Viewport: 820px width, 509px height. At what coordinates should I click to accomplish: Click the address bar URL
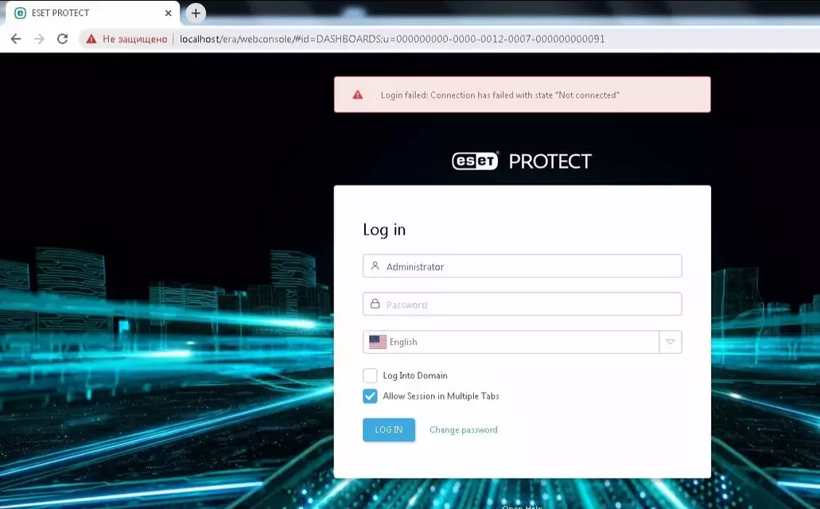(x=392, y=39)
